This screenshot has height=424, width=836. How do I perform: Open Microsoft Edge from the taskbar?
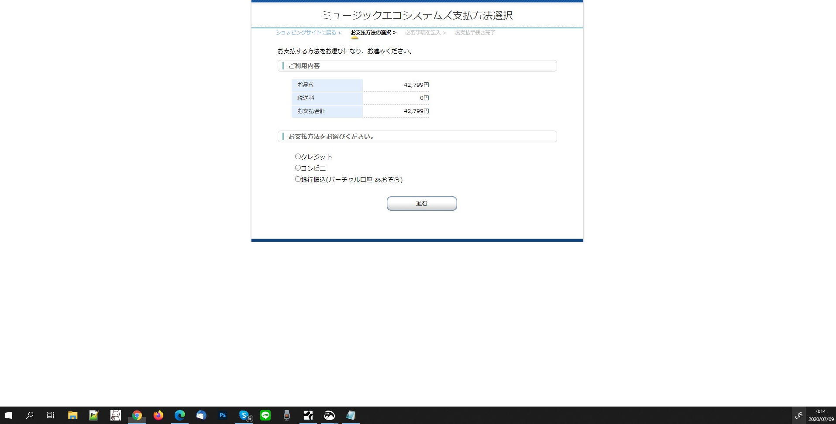179,415
